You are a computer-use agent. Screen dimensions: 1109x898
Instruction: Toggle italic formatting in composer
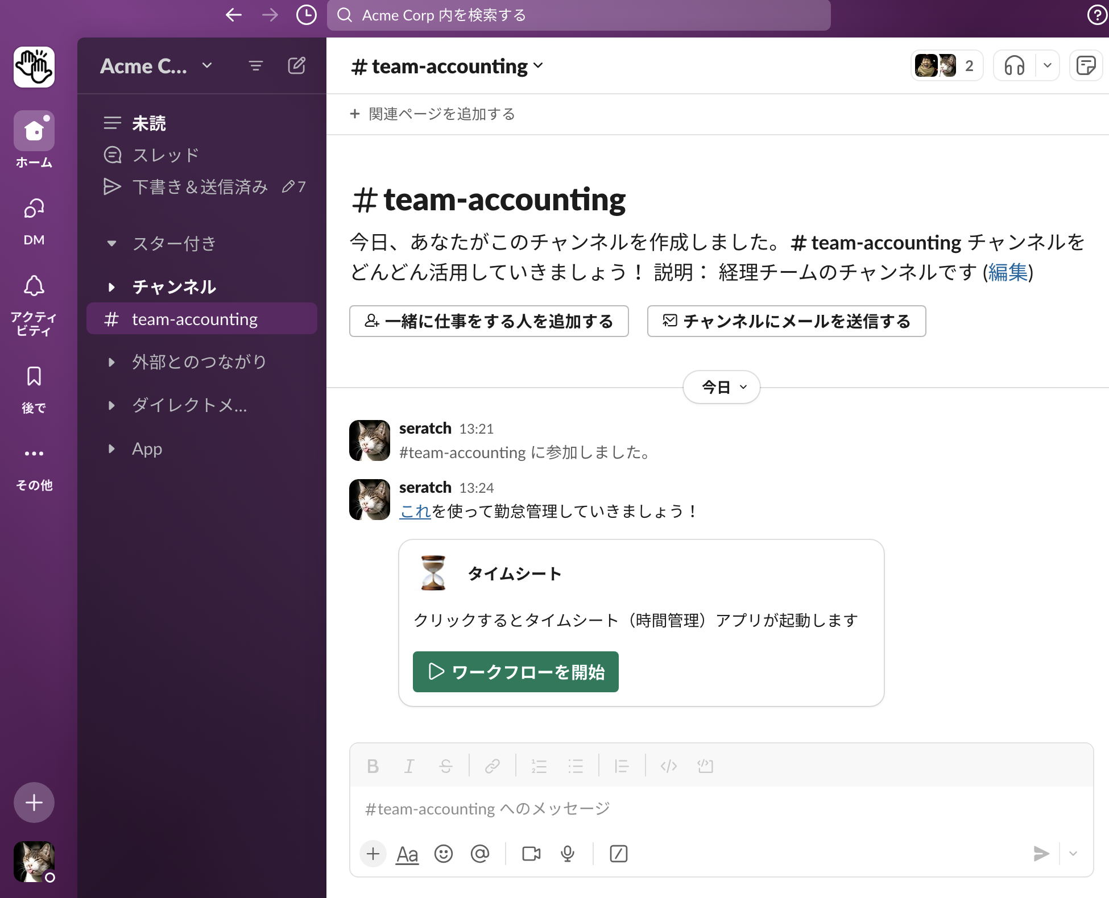(x=409, y=766)
